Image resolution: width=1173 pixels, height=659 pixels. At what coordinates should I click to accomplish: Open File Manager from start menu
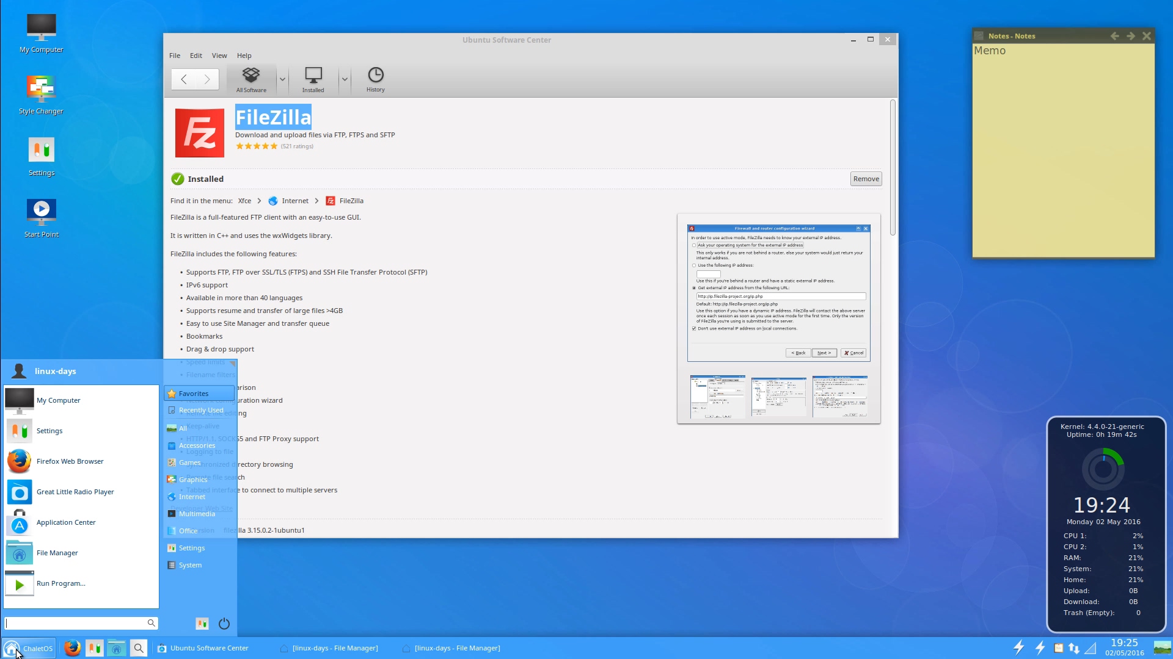(x=81, y=553)
